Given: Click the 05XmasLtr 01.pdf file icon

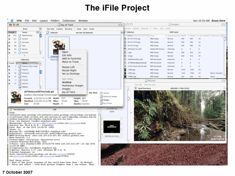Looking at the screenshot, I should click(125, 49).
